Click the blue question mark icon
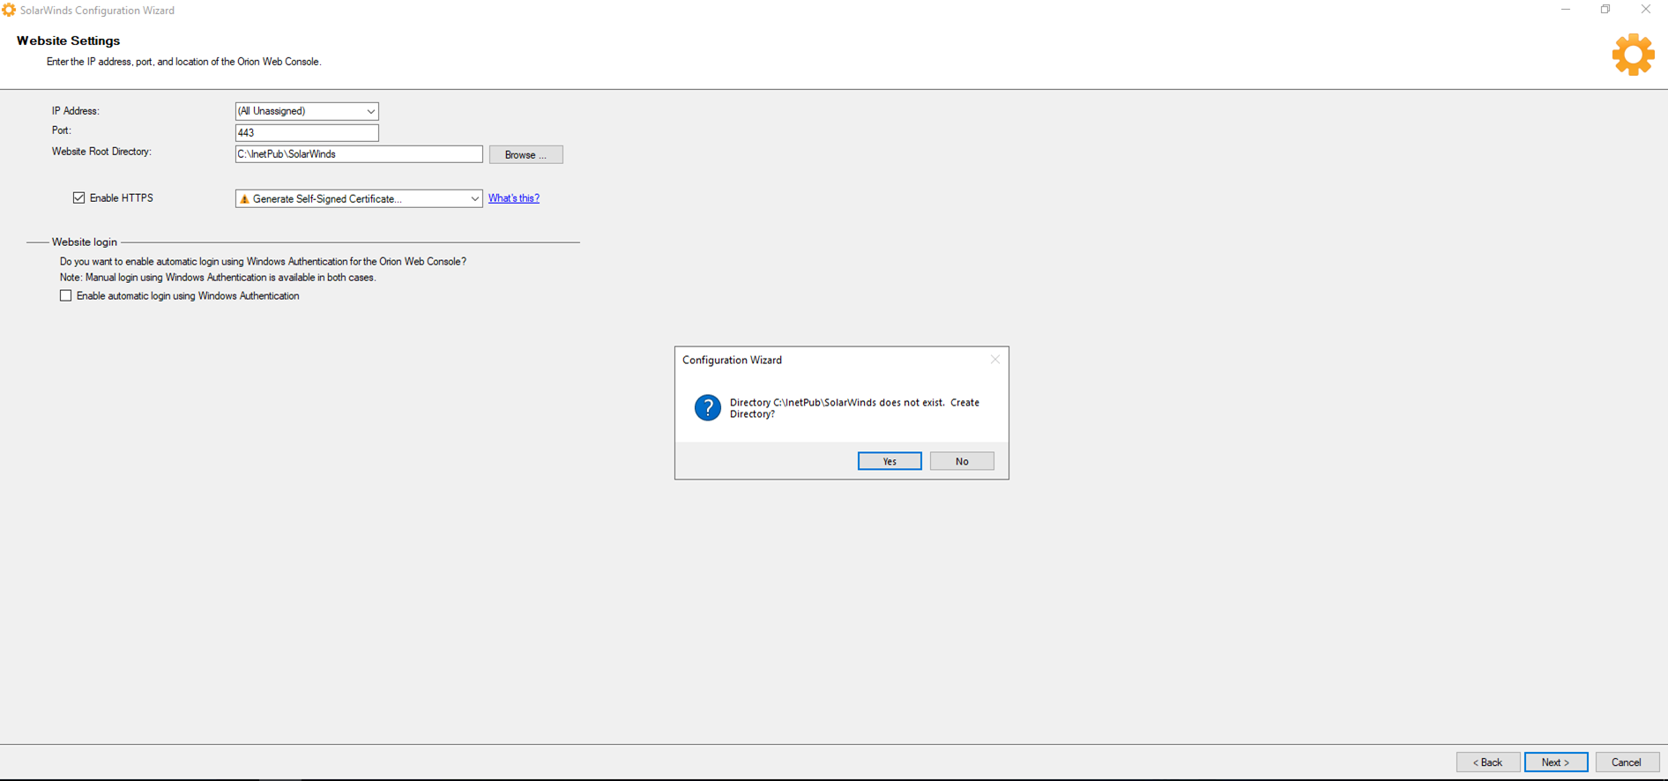 pyautogui.click(x=707, y=407)
